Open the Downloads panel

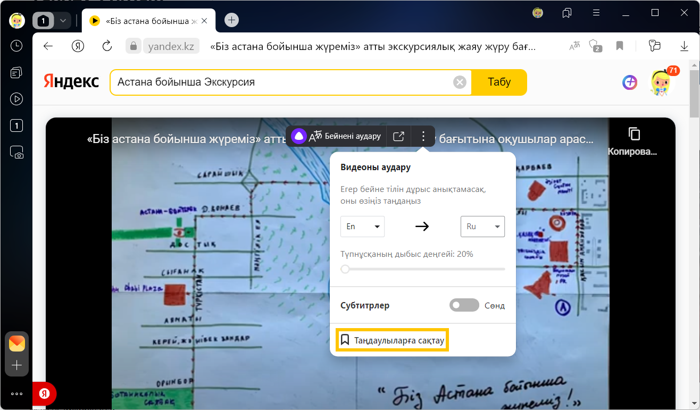(x=685, y=46)
